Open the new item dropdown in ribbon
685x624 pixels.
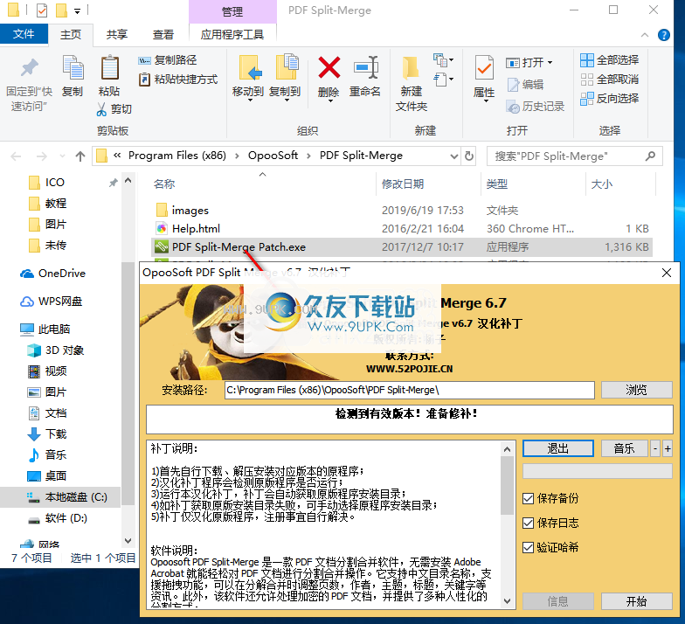coord(444,59)
